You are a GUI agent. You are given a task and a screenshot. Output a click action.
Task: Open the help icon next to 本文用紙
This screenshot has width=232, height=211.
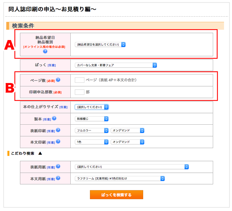click(x=58, y=178)
